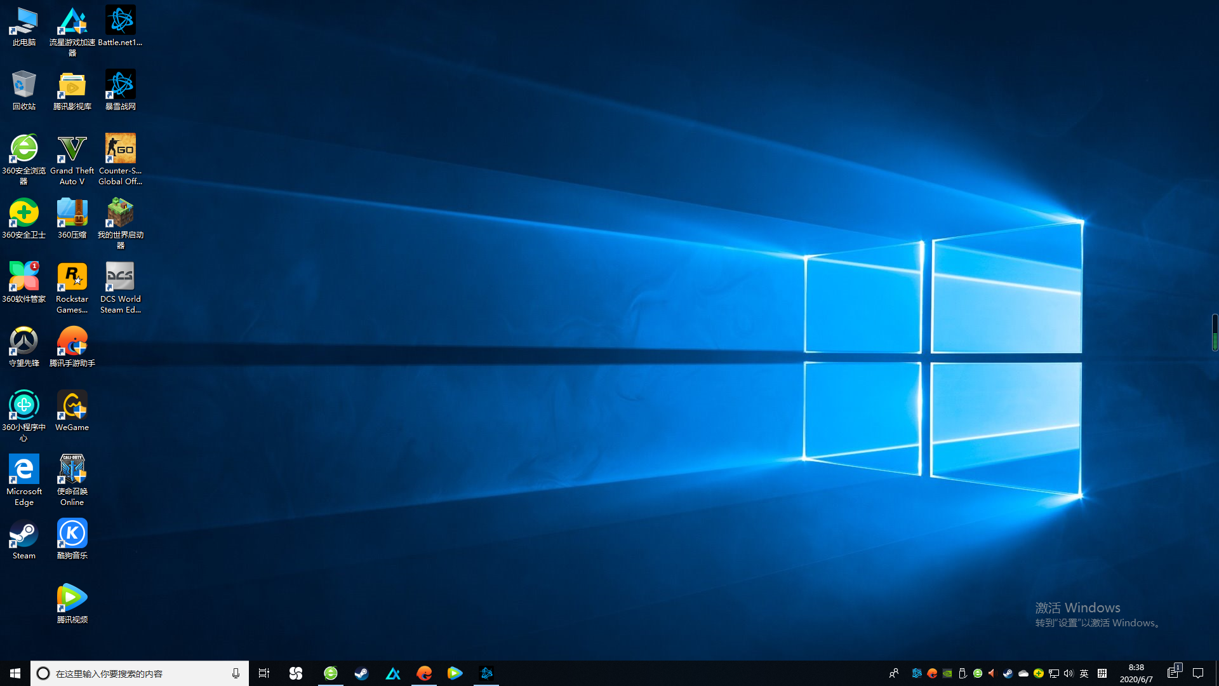Select the 360安全卫士 desktop shortcut
Image resolution: width=1219 pixels, height=686 pixels.
click(24, 219)
